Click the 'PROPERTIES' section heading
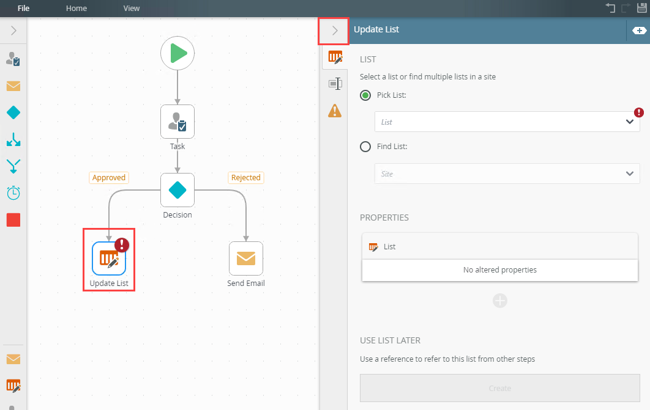 pyautogui.click(x=384, y=218)
